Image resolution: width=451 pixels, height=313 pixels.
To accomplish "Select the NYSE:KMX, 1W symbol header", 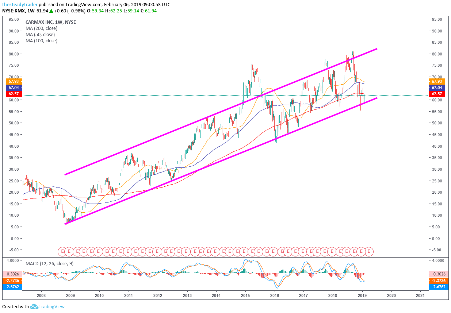I will pos(18,11).
